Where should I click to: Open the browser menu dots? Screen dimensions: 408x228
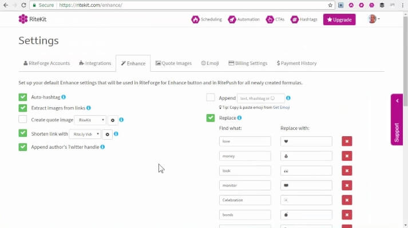point(402,5)
